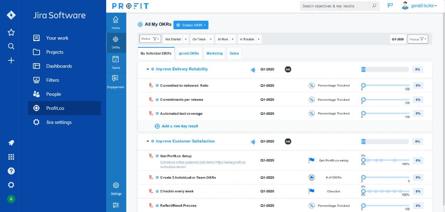445x212 pixels.
Task: Remove the In Trouble status filter
Action: [x=259, y=39]
